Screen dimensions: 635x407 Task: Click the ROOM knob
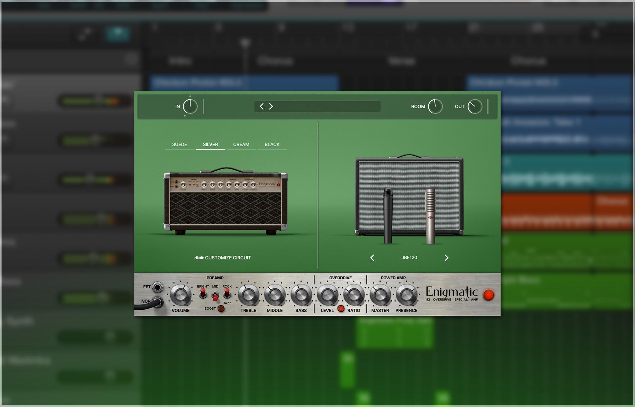pos(435,107)
